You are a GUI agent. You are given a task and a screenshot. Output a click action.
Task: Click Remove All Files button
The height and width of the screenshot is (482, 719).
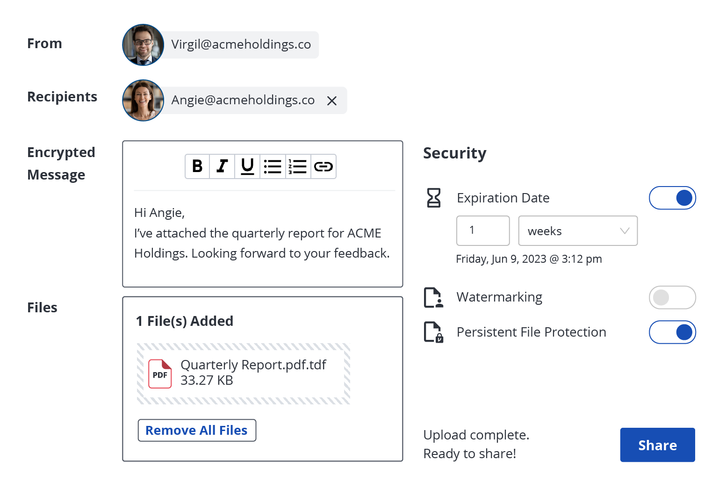tap(197, 431)
